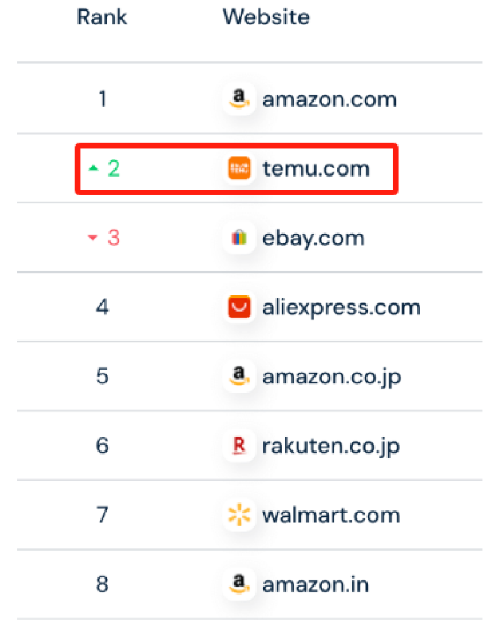496x620 pixels.
Task: Click the AliExpress red logo icon
Action: point(239,307)
